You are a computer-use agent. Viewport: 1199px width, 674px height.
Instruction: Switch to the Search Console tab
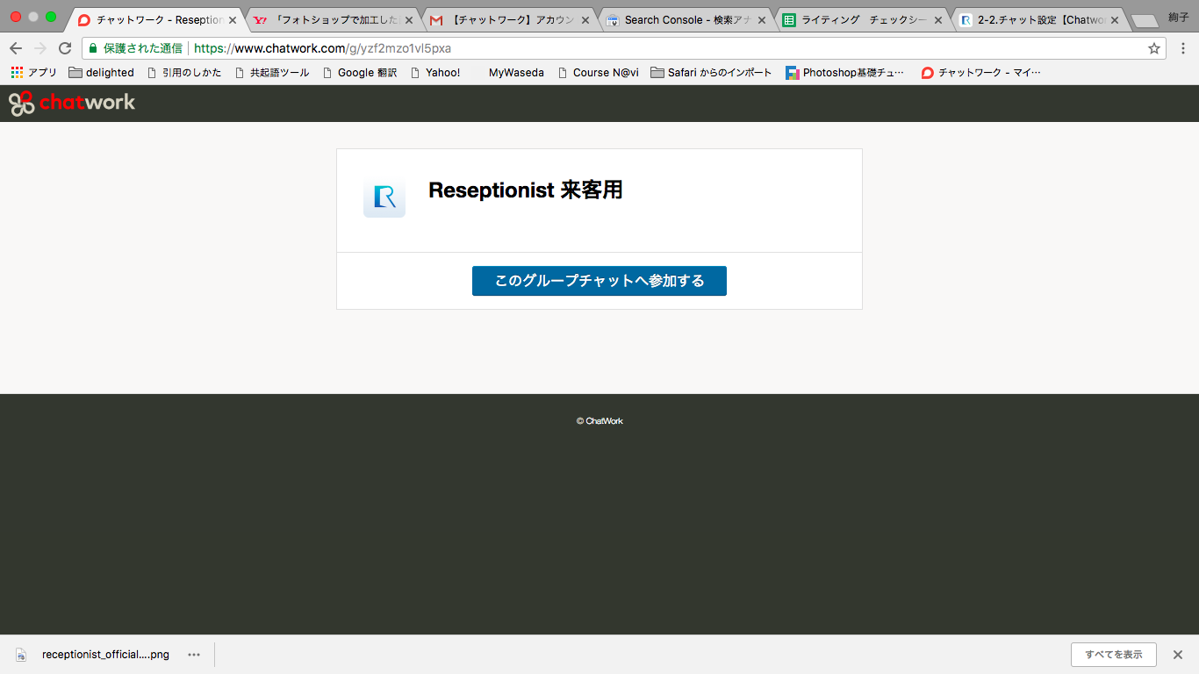[x=685, y=19]
